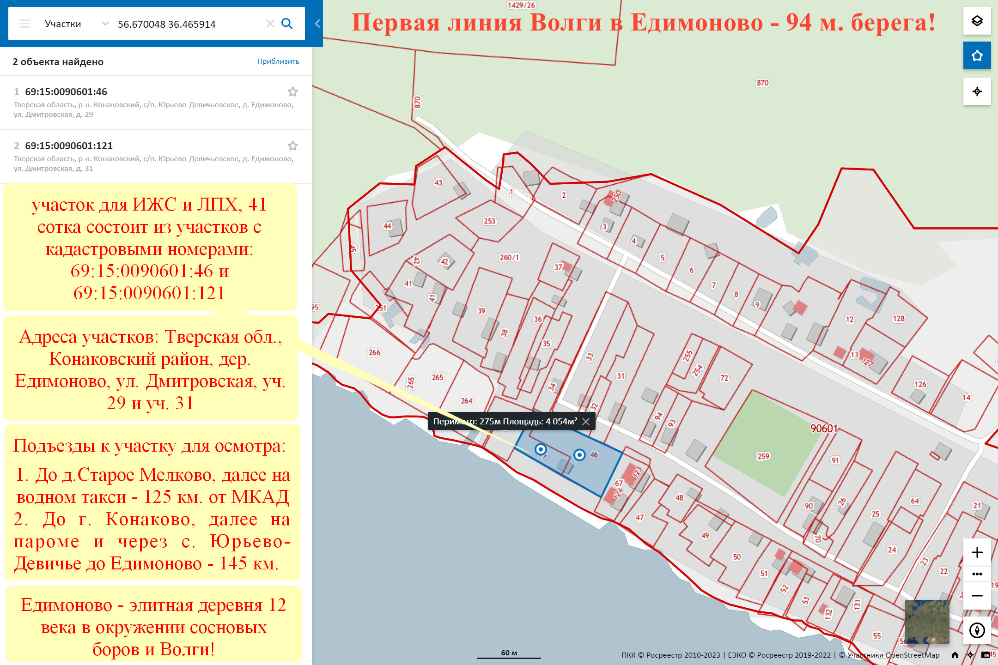
Task: Click parcel label 266 on map
Action: [x=374, y=352]
